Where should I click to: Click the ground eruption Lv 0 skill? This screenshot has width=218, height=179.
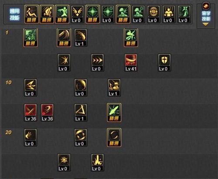[x=98, y=163]
